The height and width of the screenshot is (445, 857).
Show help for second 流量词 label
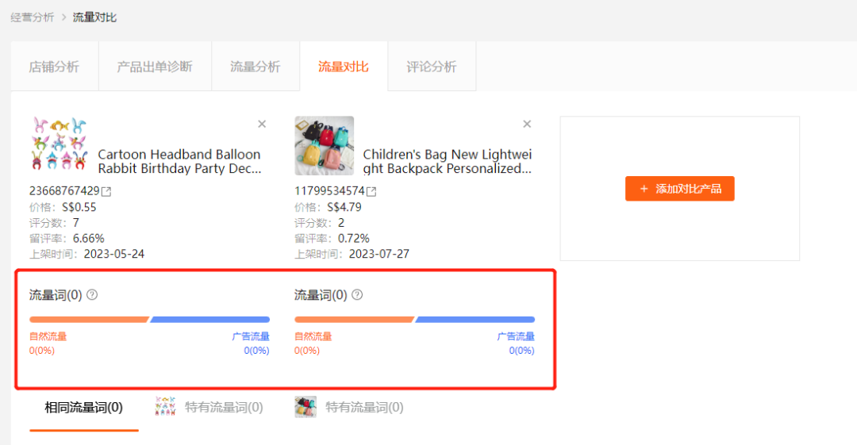coord(357,294)
